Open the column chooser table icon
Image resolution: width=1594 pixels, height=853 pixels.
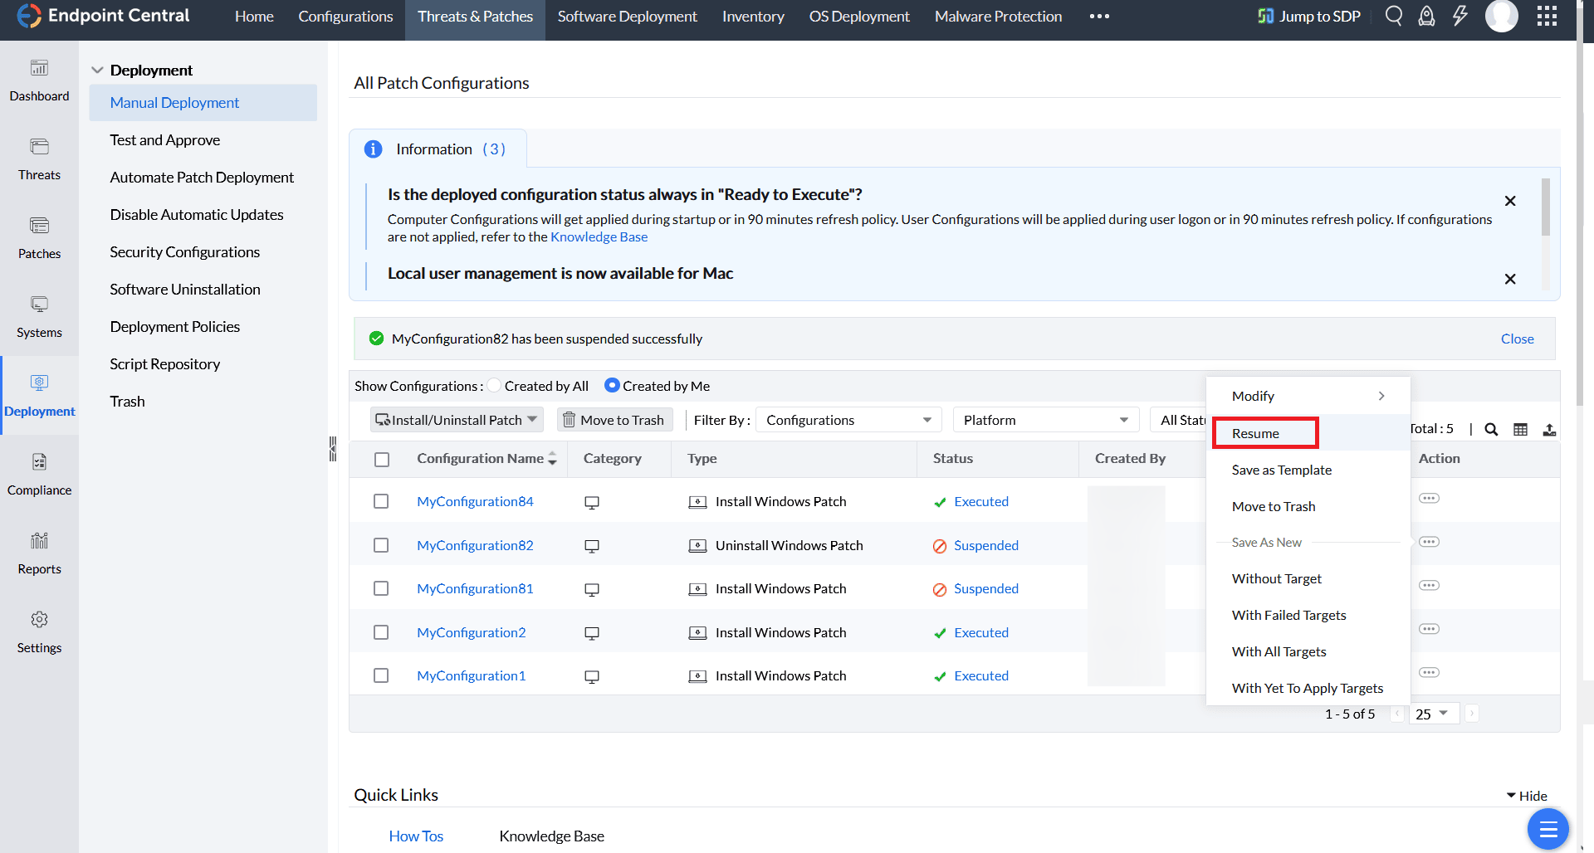coord(1520,430)
